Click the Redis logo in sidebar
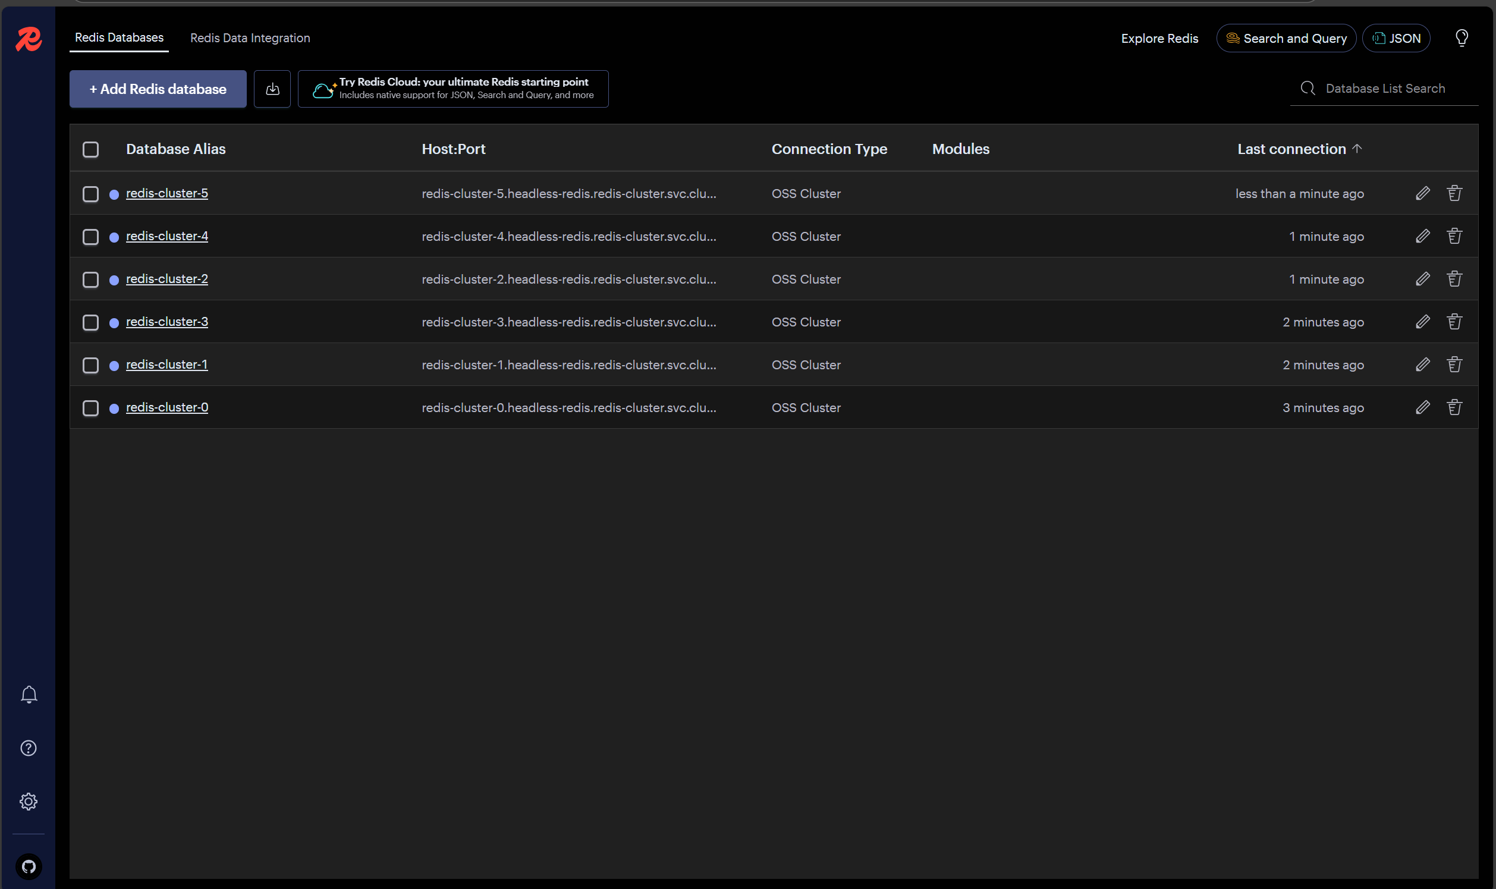The height and width of the screenshot is (889, 1496). pyautogui.click(x=28, y=39)
